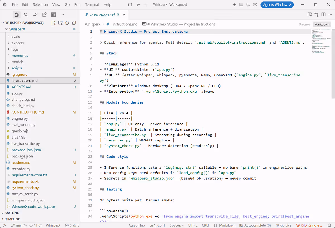Open editor more actions ellipsis

(x=330, y=15)
